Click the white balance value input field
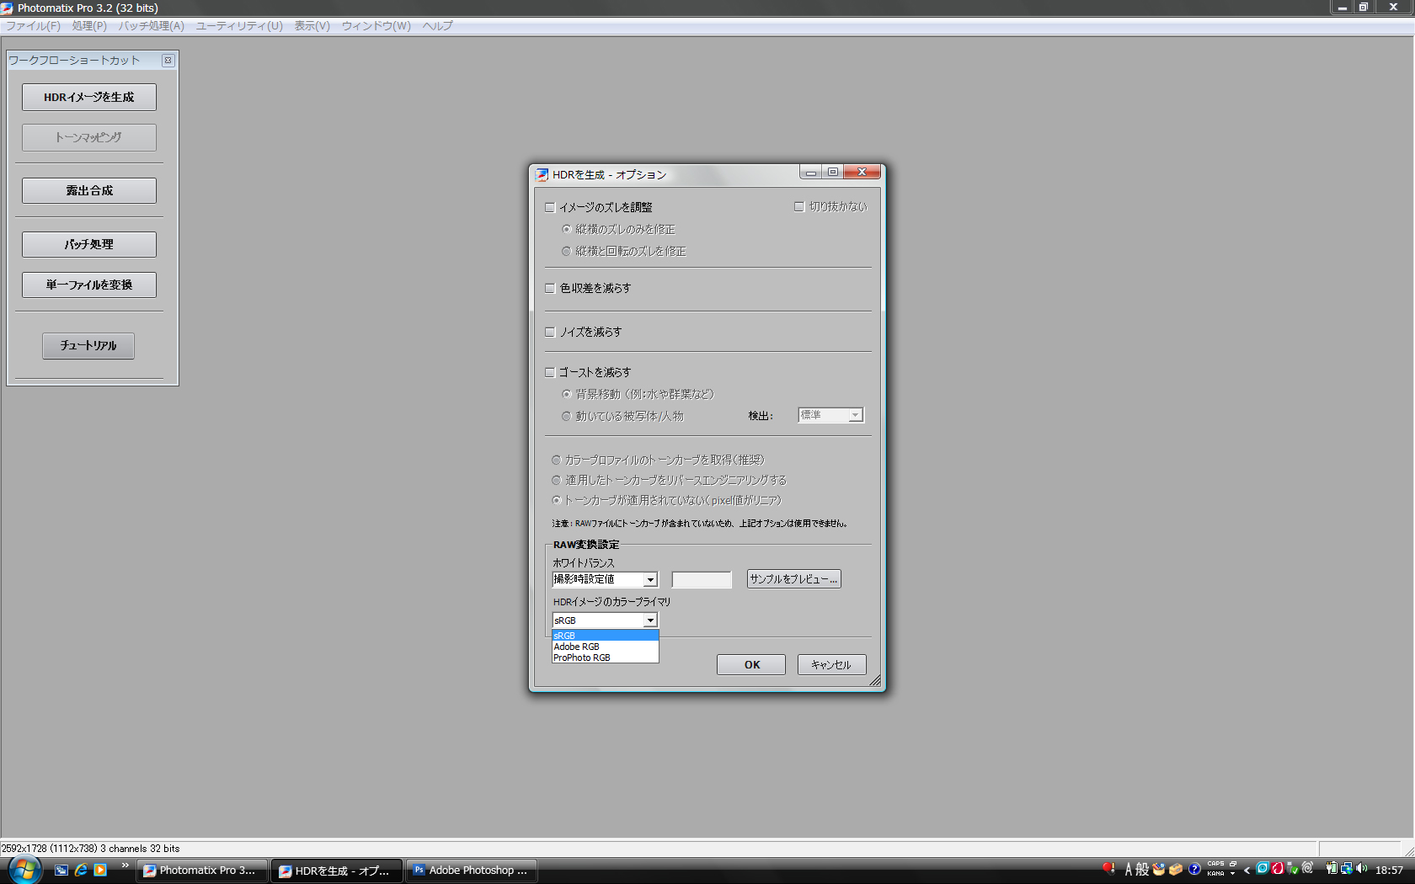1415x884 pixels. coord(702,579)
